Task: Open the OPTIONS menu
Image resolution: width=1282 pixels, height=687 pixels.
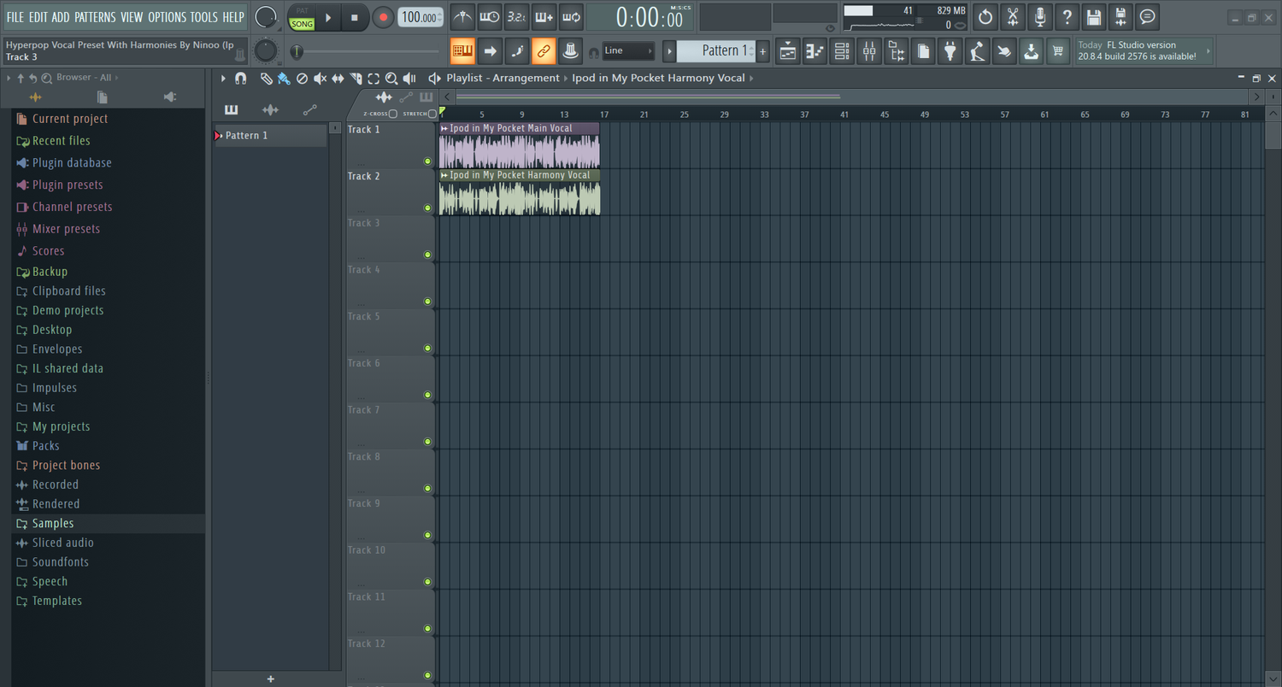Action: pos(168,16)
